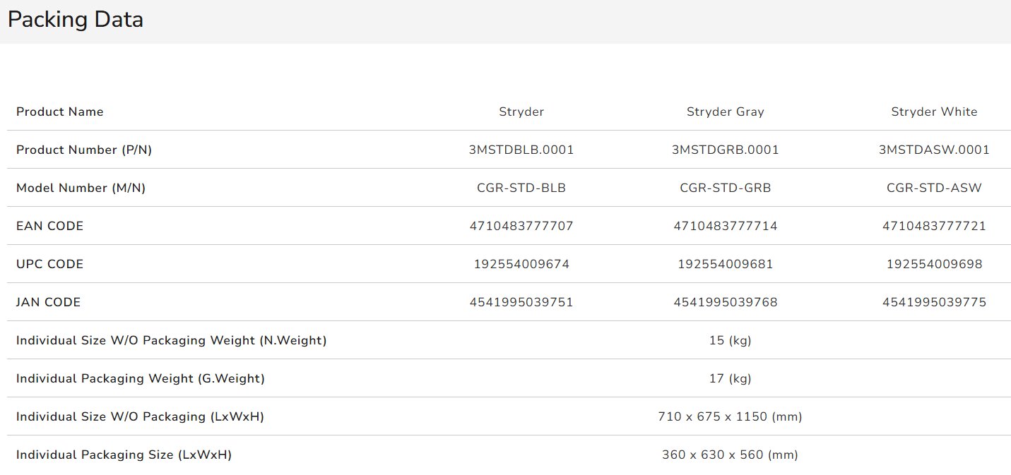The width and height of the screenshot is (1011, 475).
Task: Click product number 3MSTDASW.0001
Action: coord(934,150)
